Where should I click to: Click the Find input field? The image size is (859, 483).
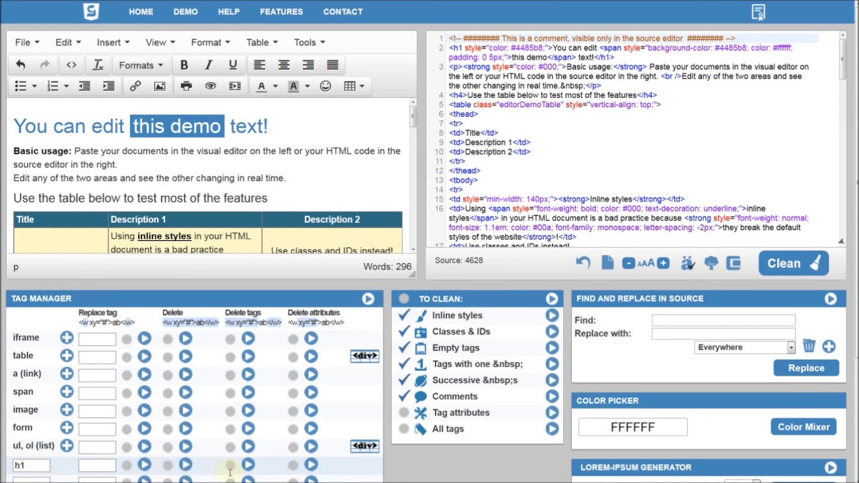point(723,320)
